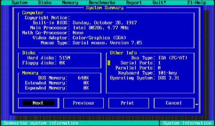Click the Bus Type 'ISA (PC/AT)' value

(x=173, y=58)
